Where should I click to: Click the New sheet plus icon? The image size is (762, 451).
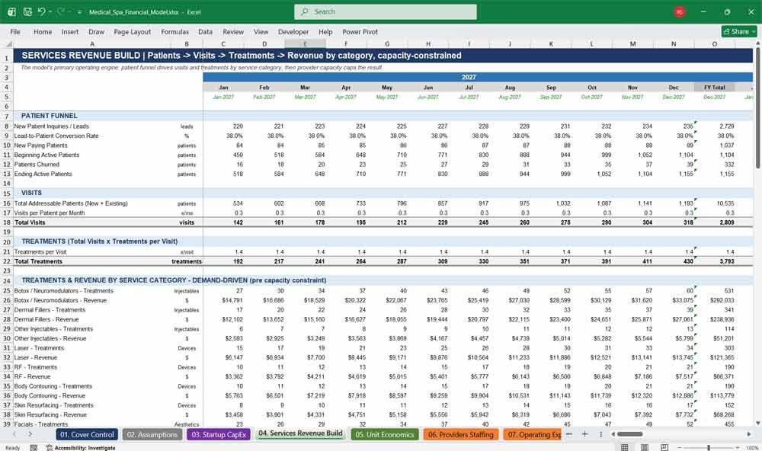pos(585,434)
